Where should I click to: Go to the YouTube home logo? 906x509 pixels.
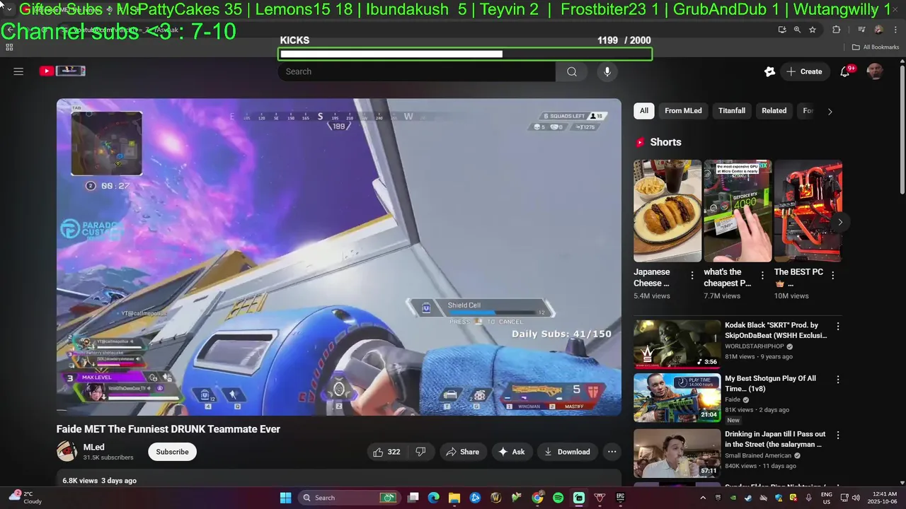62,71
